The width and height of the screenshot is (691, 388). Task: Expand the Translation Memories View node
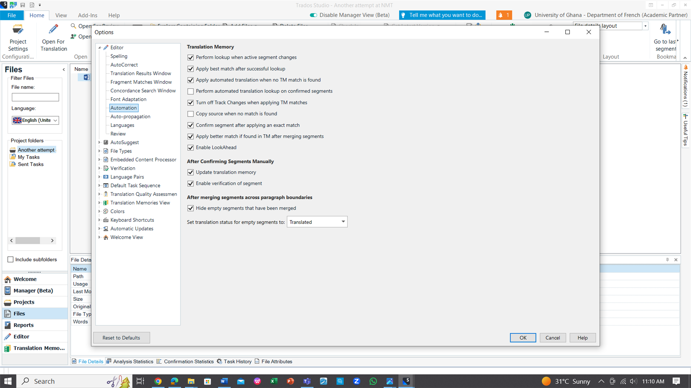[x=99, y=203]
